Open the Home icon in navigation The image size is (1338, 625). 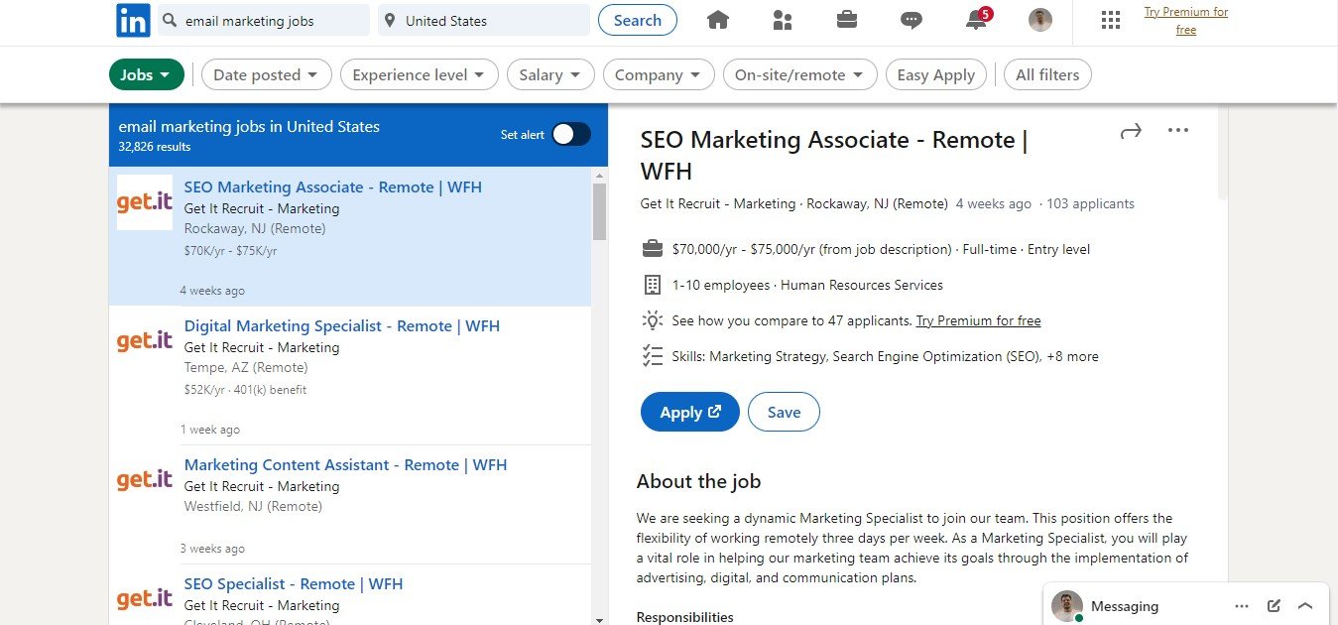pyautogui.click(x=718, y=20)
